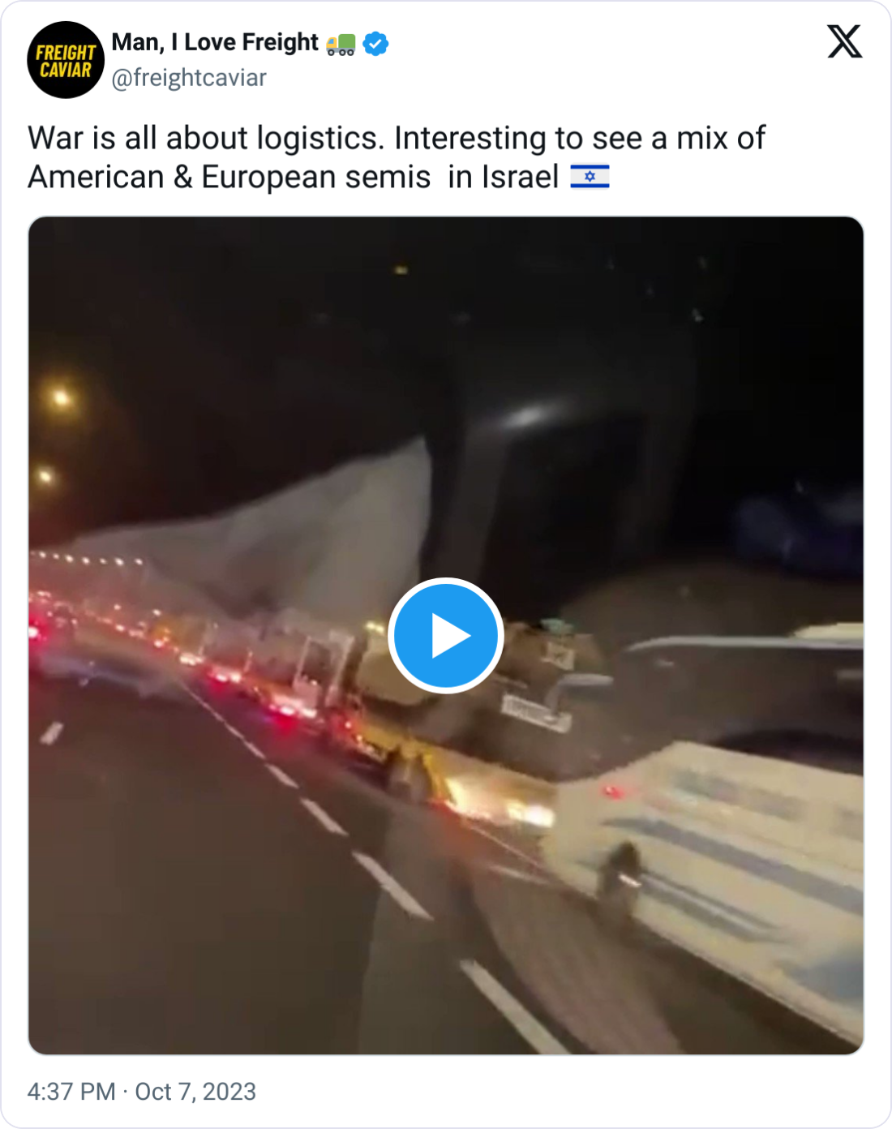Click the Oct 7, 2023 date
The image size is (892, 1129).
[195, 1092]
